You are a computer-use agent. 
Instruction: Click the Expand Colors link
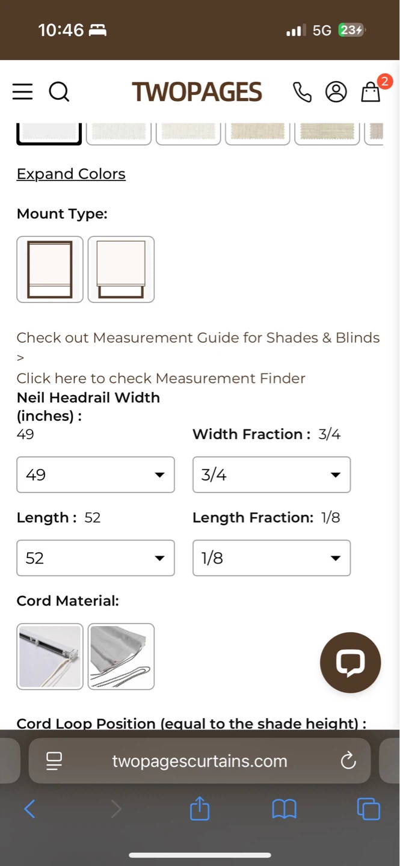(x=71, y=174)
